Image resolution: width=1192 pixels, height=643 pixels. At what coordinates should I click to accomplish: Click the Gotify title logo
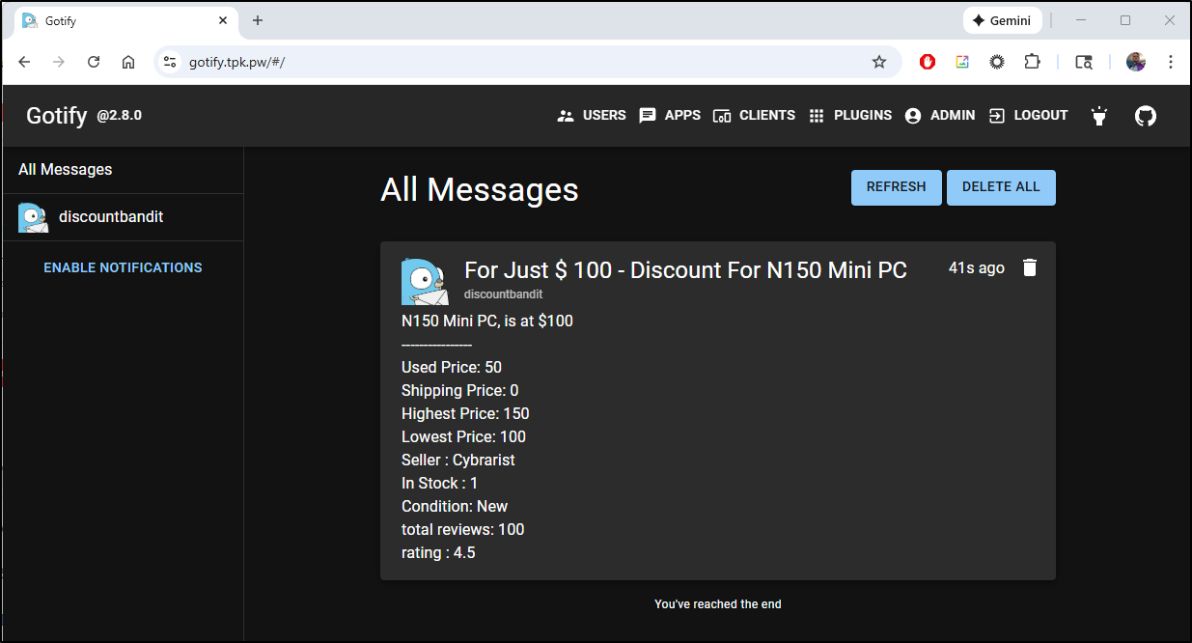(x=56, y=116)
